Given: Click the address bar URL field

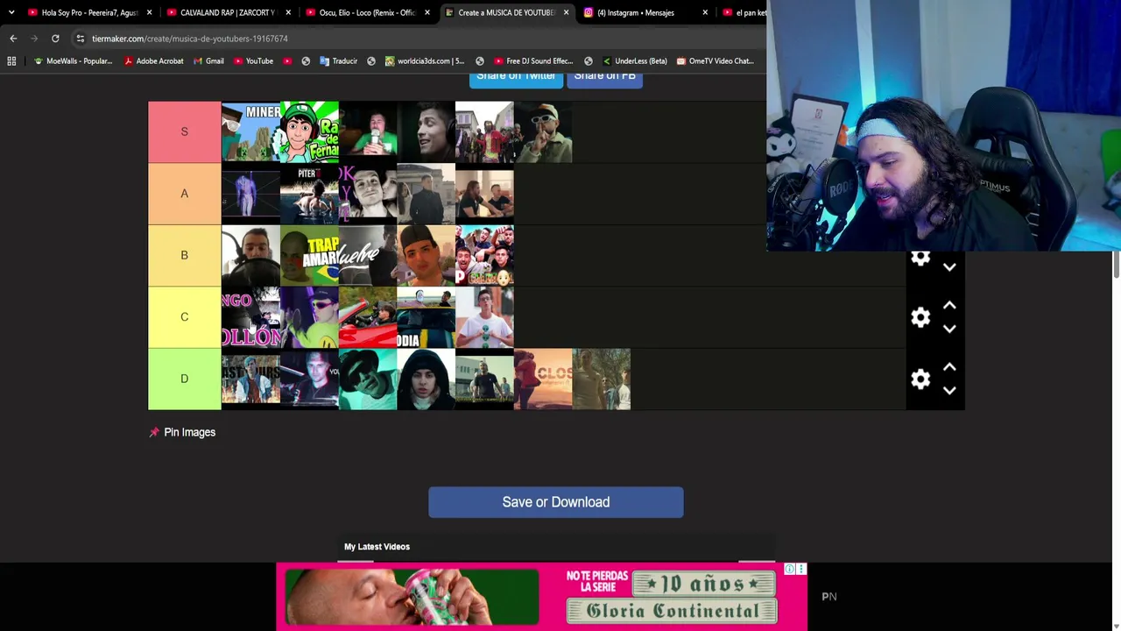Looking at the screenshot, I should [420, 39].
